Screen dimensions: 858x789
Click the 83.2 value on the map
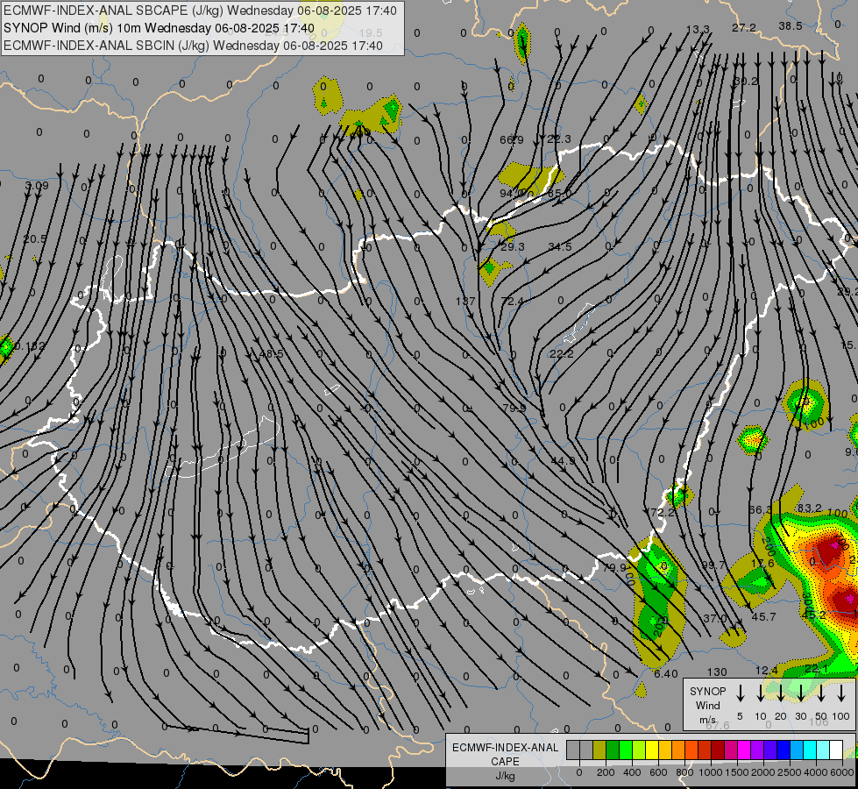[x=809, y=508]
